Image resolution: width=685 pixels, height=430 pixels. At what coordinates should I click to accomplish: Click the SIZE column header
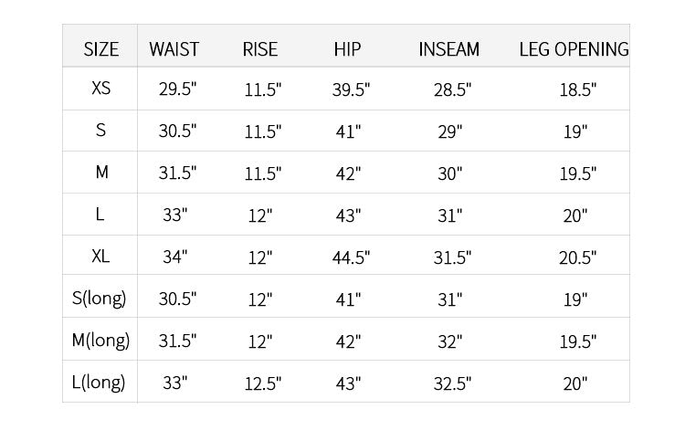click(x=100, y=49)
